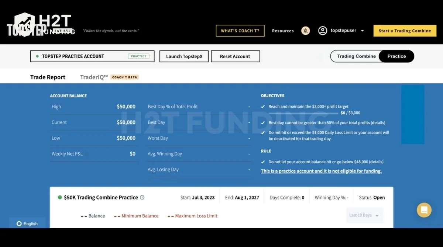Screen dimensions: 443x247
Task: Open the TraderIQ Coach T Beta tab
Action: [x=109, y=77]
